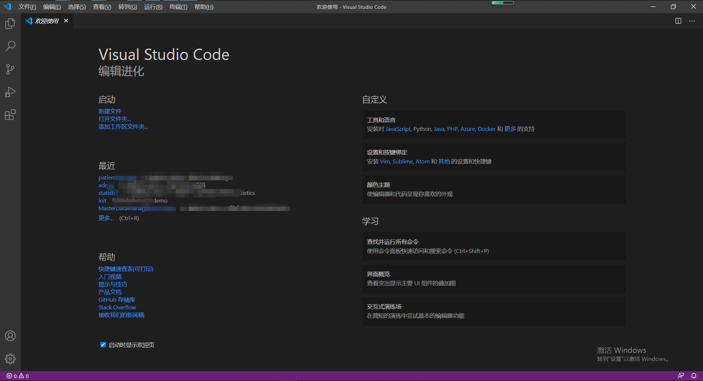Open the Explorer view in the activity bar

(x=10, y=23)
